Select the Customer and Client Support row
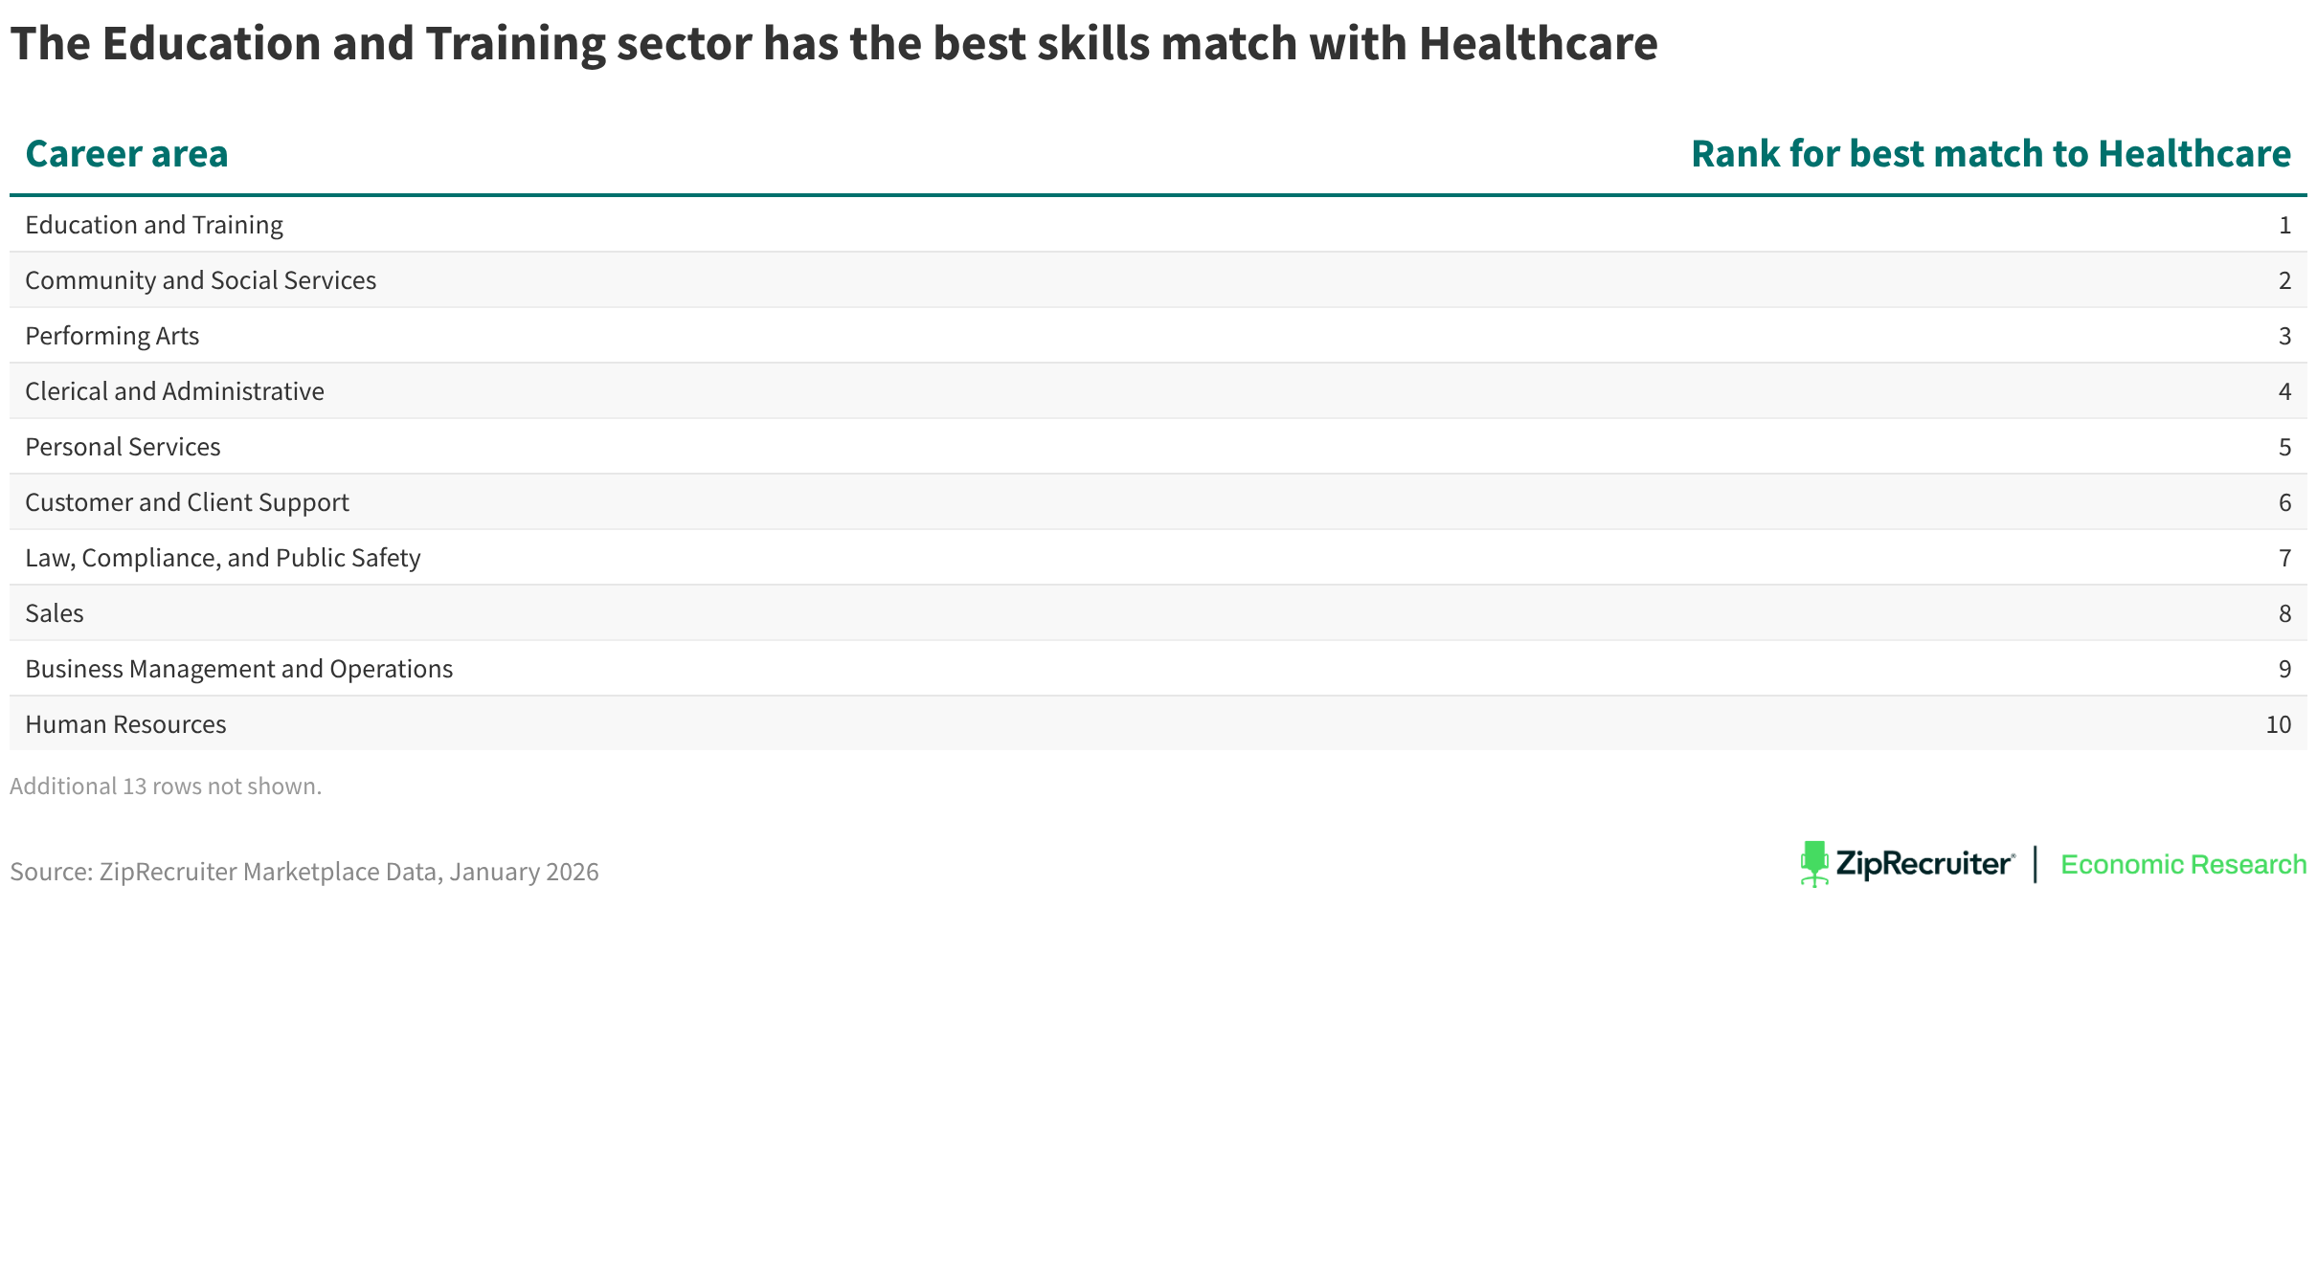 (x=187, y=502)
